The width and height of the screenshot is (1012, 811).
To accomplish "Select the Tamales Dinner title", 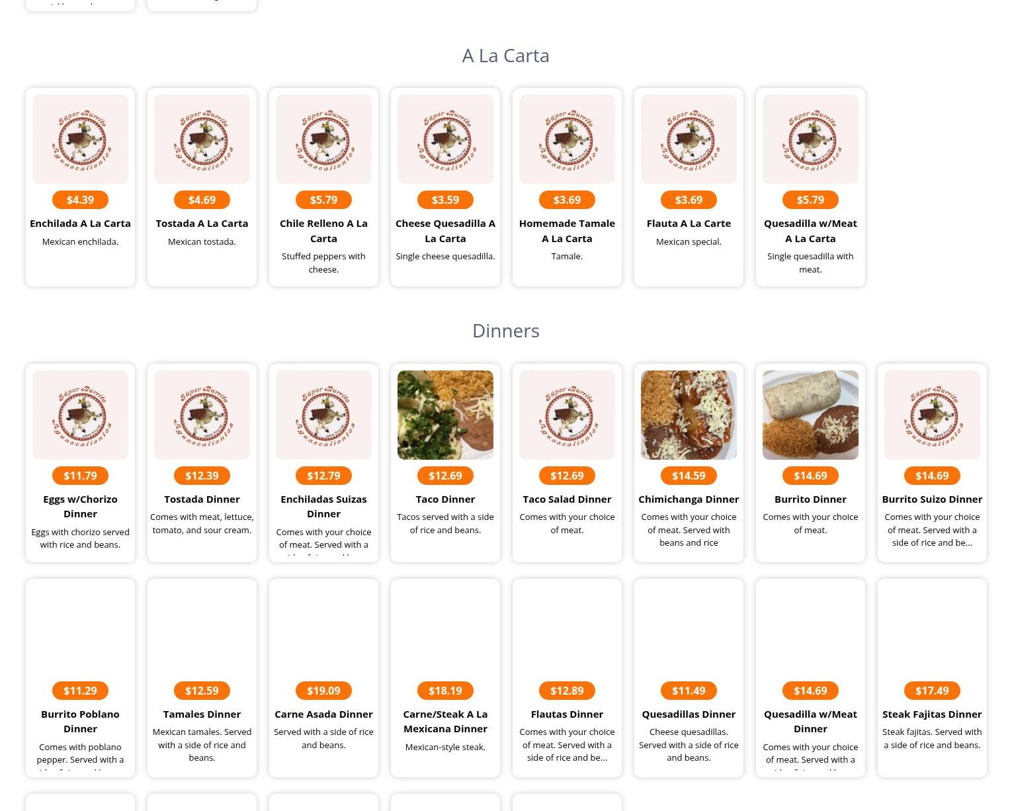I will point(202,714).
